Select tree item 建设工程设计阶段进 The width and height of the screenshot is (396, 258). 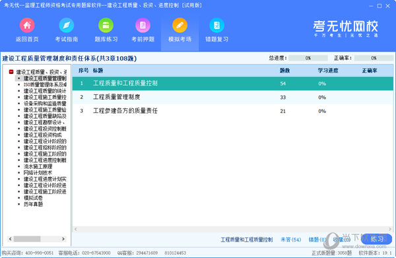(x=45, y=185)
